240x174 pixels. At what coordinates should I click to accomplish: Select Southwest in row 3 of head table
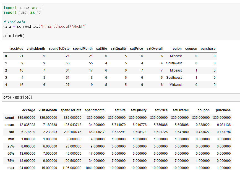tap(174, 78)
